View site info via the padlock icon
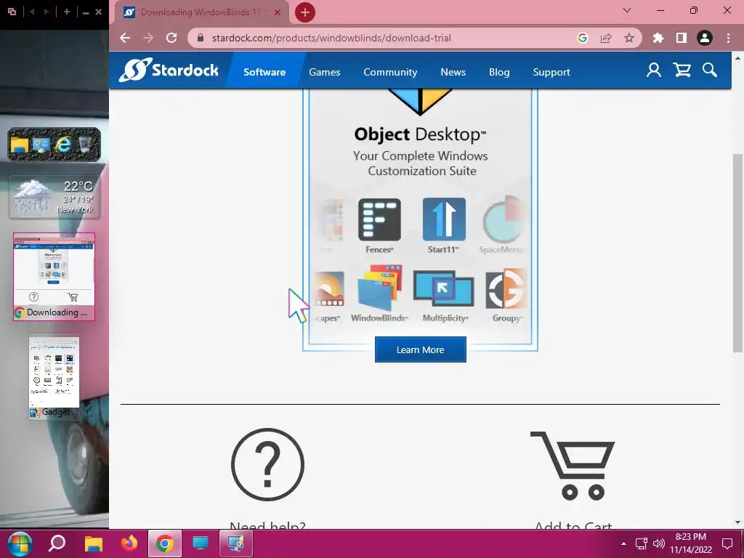This screenshot has width=744, height=558. (x=201, y=38)
